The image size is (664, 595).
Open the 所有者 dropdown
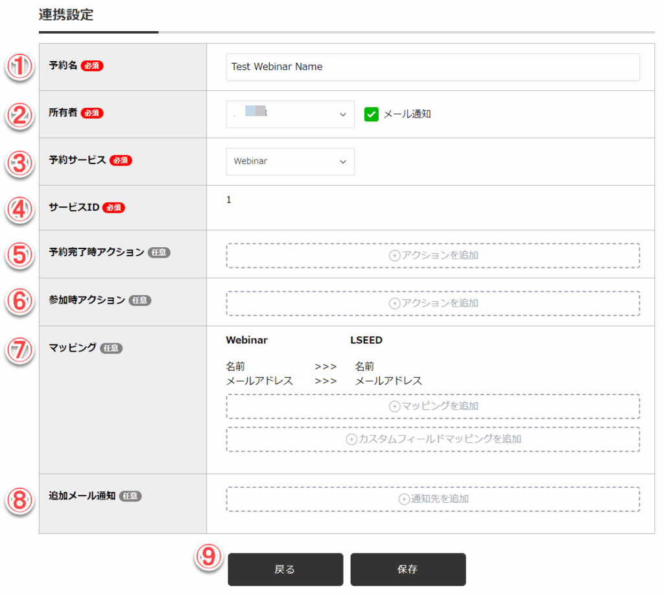click(x=290, y=114)
